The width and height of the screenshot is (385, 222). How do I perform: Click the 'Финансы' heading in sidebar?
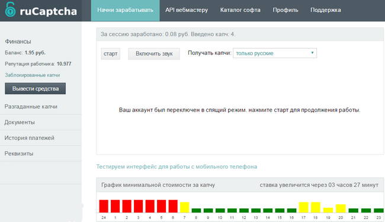pos(18,42)
